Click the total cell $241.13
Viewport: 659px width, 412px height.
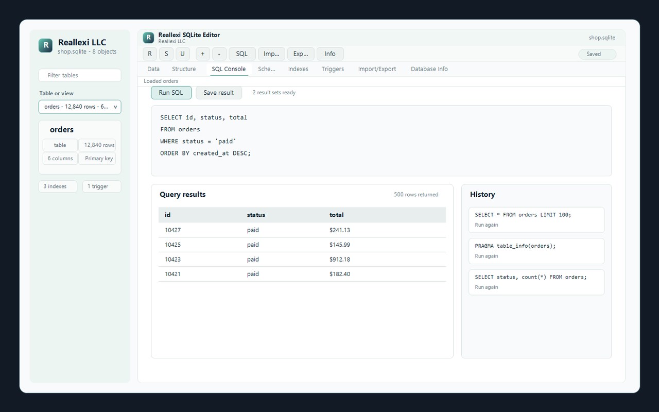[340, 230]
